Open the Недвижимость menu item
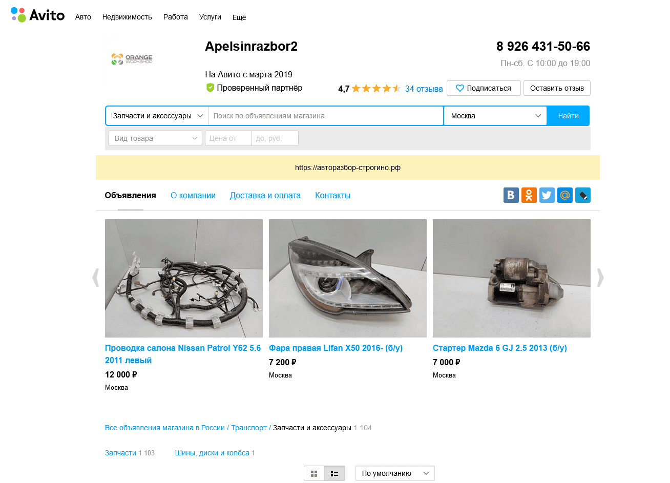670x483 pixels. pyautogui.click(x=127, y=17)
